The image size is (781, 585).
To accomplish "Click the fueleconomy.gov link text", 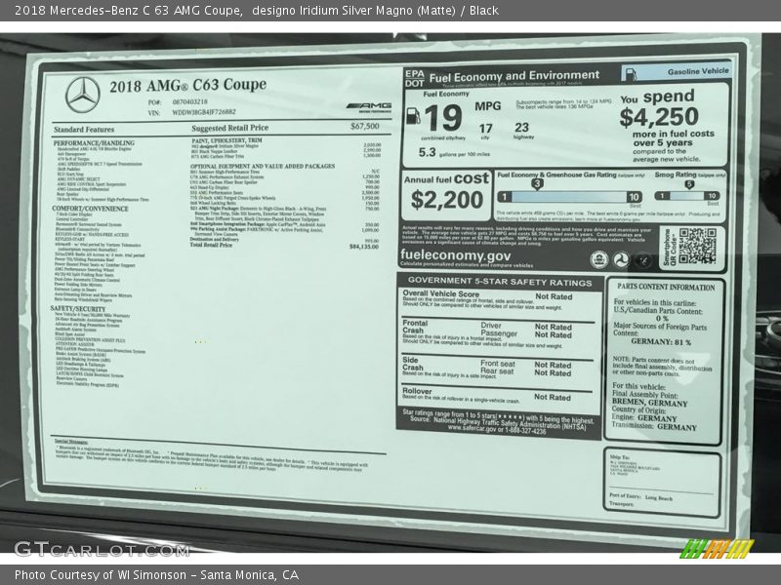I will pos(455,255).
